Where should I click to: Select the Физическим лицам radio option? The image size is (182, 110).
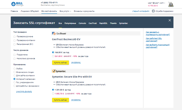click(14, 72)
